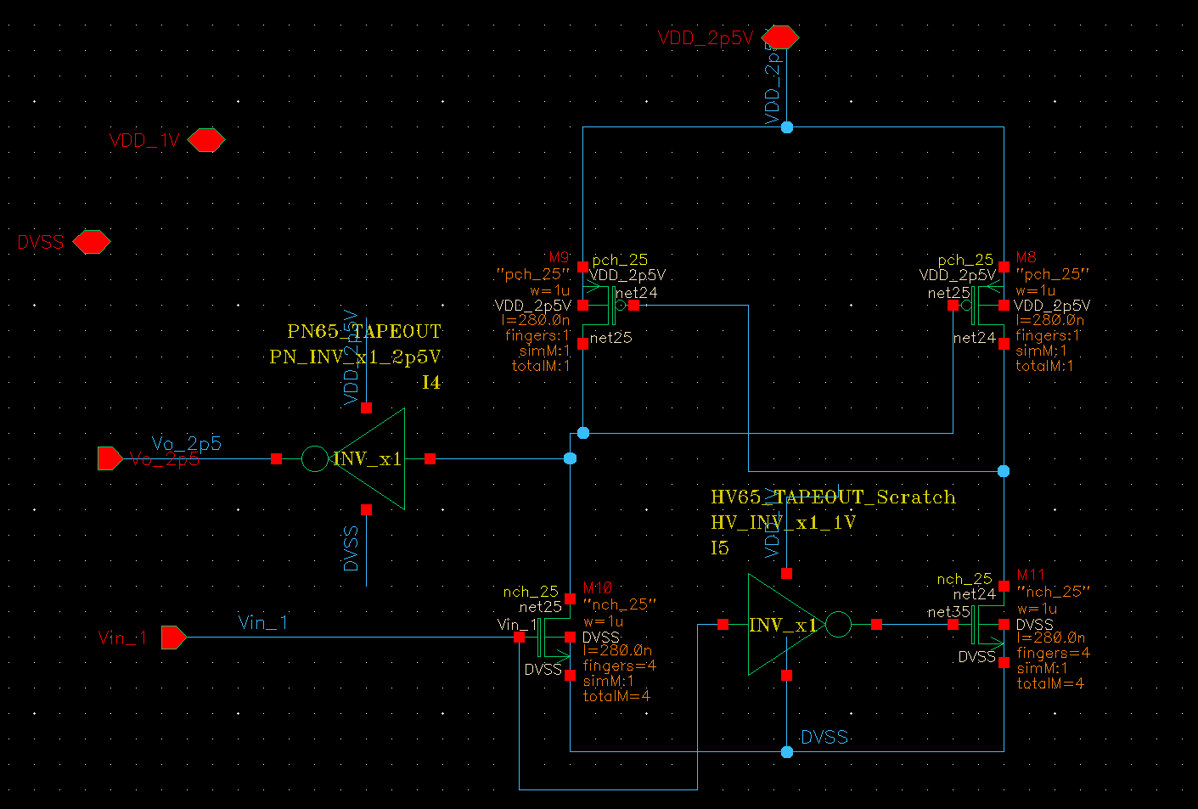1198x809 pixels.
Task: Select the net24 wire label near M9
Action: (x=635, y=292)
